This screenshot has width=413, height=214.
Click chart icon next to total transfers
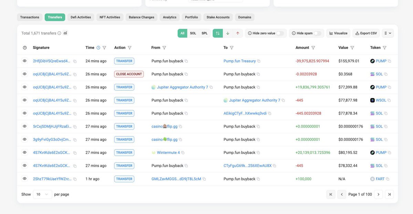[x=65, y=33]
